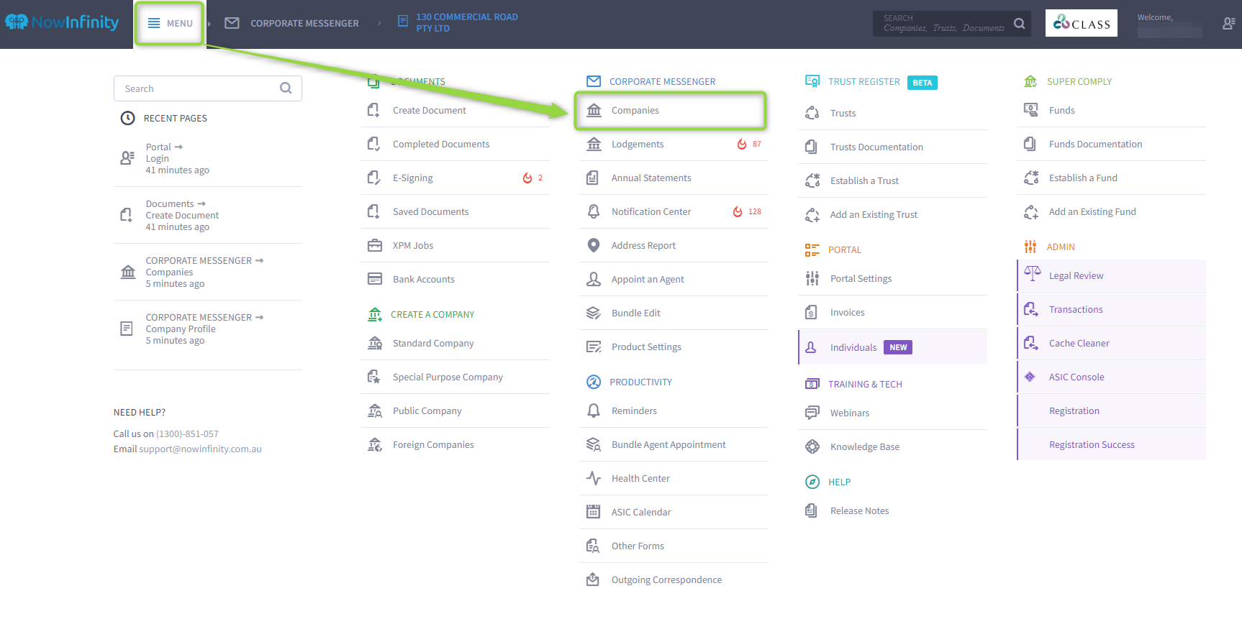Open 130 Commercial Road Pty Ltd breadcrumb

coord(458,22)
